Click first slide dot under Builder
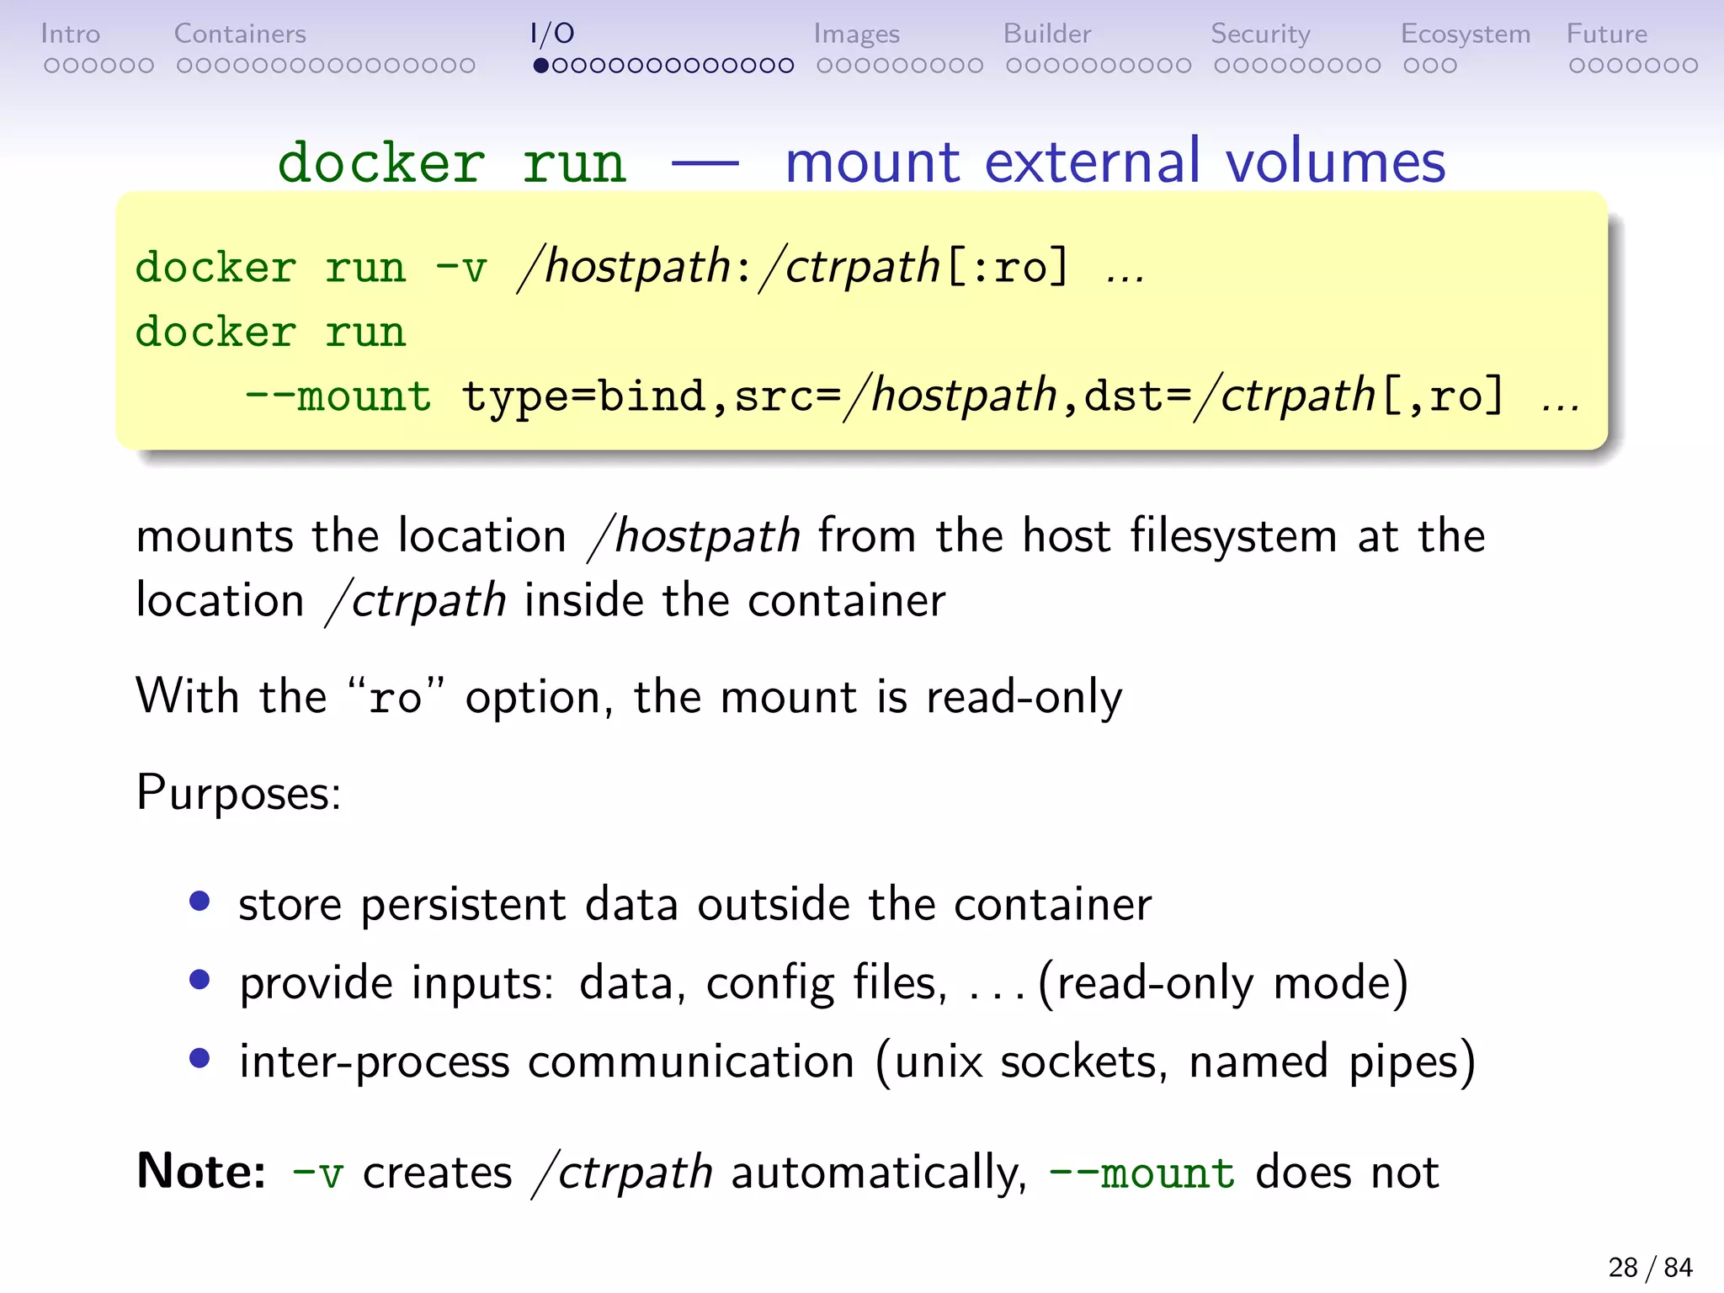1724x1293 pixels. [1014, 66]
